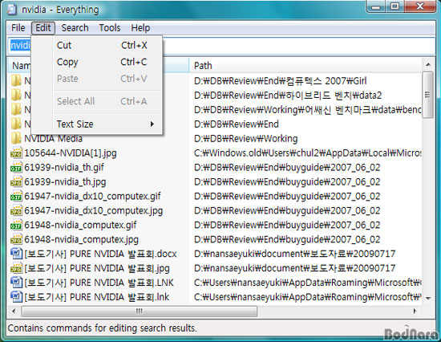Maximize the Everything window
Viewport: 441px width, 342px height.
[x=394, y=6]
